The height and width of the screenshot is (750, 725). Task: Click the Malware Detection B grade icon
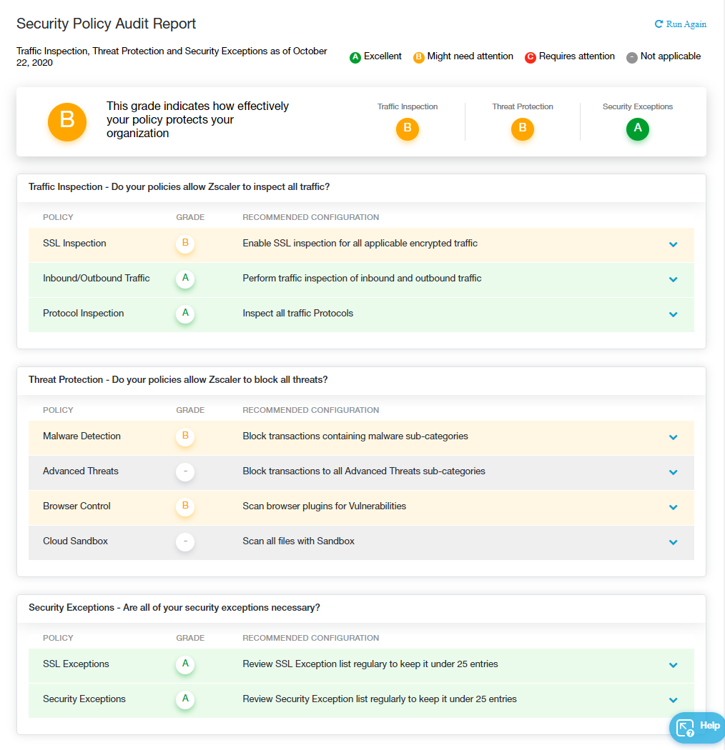coord(185,436)
